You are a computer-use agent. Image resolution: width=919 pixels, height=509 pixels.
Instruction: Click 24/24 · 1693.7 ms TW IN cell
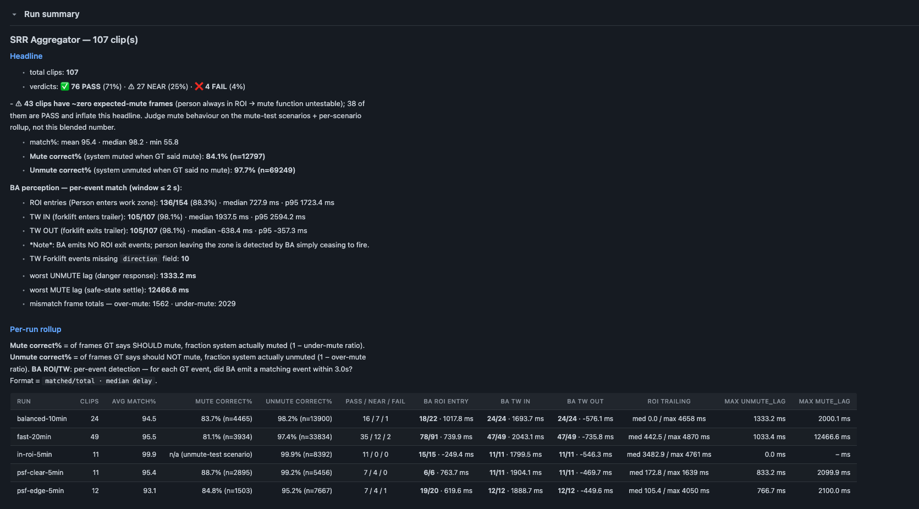click(515, 419)
